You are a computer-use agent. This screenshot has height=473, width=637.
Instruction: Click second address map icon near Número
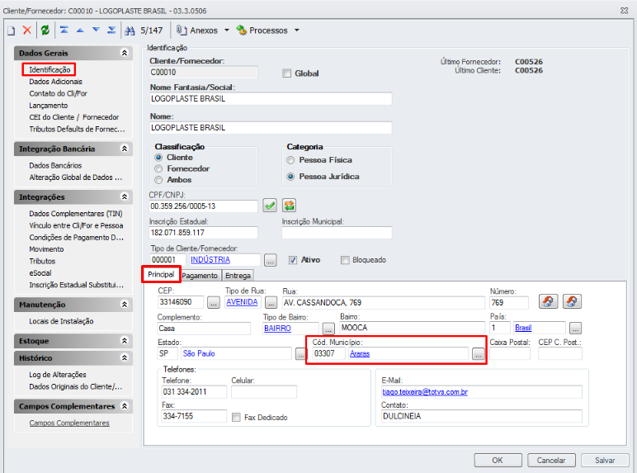pos(572,301)
